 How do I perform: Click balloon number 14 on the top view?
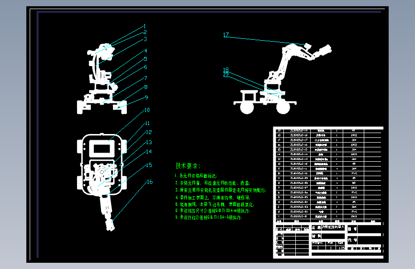(149, 152)
